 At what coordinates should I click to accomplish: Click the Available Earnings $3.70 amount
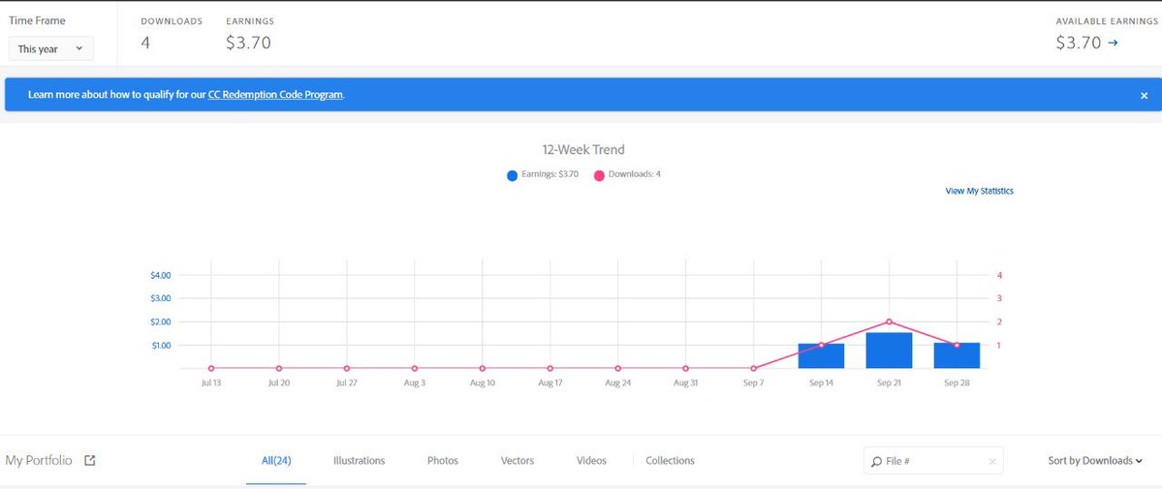click(x=1079, y=43)
